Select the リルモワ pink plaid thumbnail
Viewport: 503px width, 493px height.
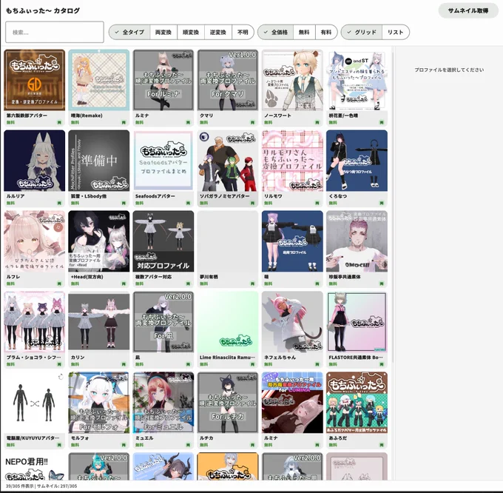[x=292, y=161]
